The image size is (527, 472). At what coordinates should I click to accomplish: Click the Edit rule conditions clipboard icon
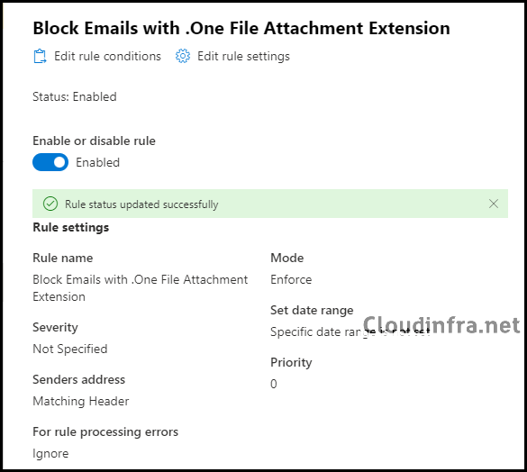tap(40, 56)
